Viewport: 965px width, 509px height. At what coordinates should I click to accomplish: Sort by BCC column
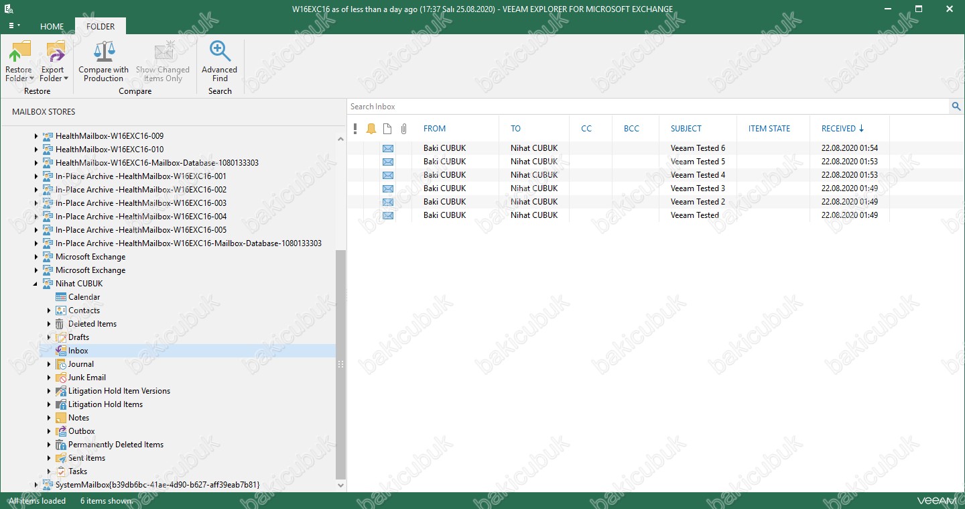631,129
